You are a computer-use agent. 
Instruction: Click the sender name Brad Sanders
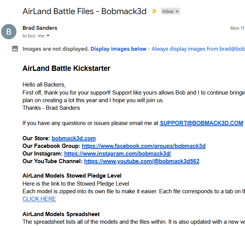[x=40, y=28]
